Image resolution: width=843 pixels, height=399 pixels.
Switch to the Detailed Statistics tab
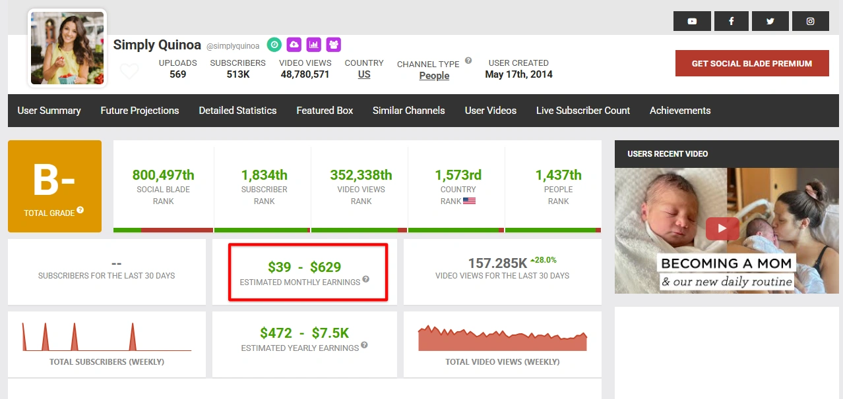[237, 111]
